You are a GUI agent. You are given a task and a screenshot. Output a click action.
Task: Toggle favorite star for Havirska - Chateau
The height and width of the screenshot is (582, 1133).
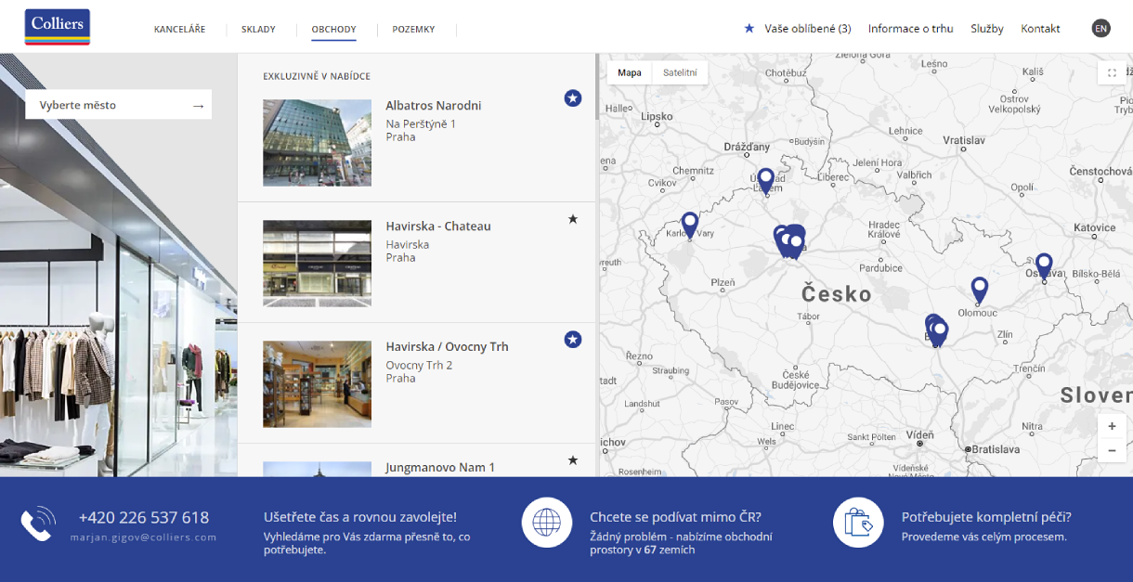click(x=573, y=219)
